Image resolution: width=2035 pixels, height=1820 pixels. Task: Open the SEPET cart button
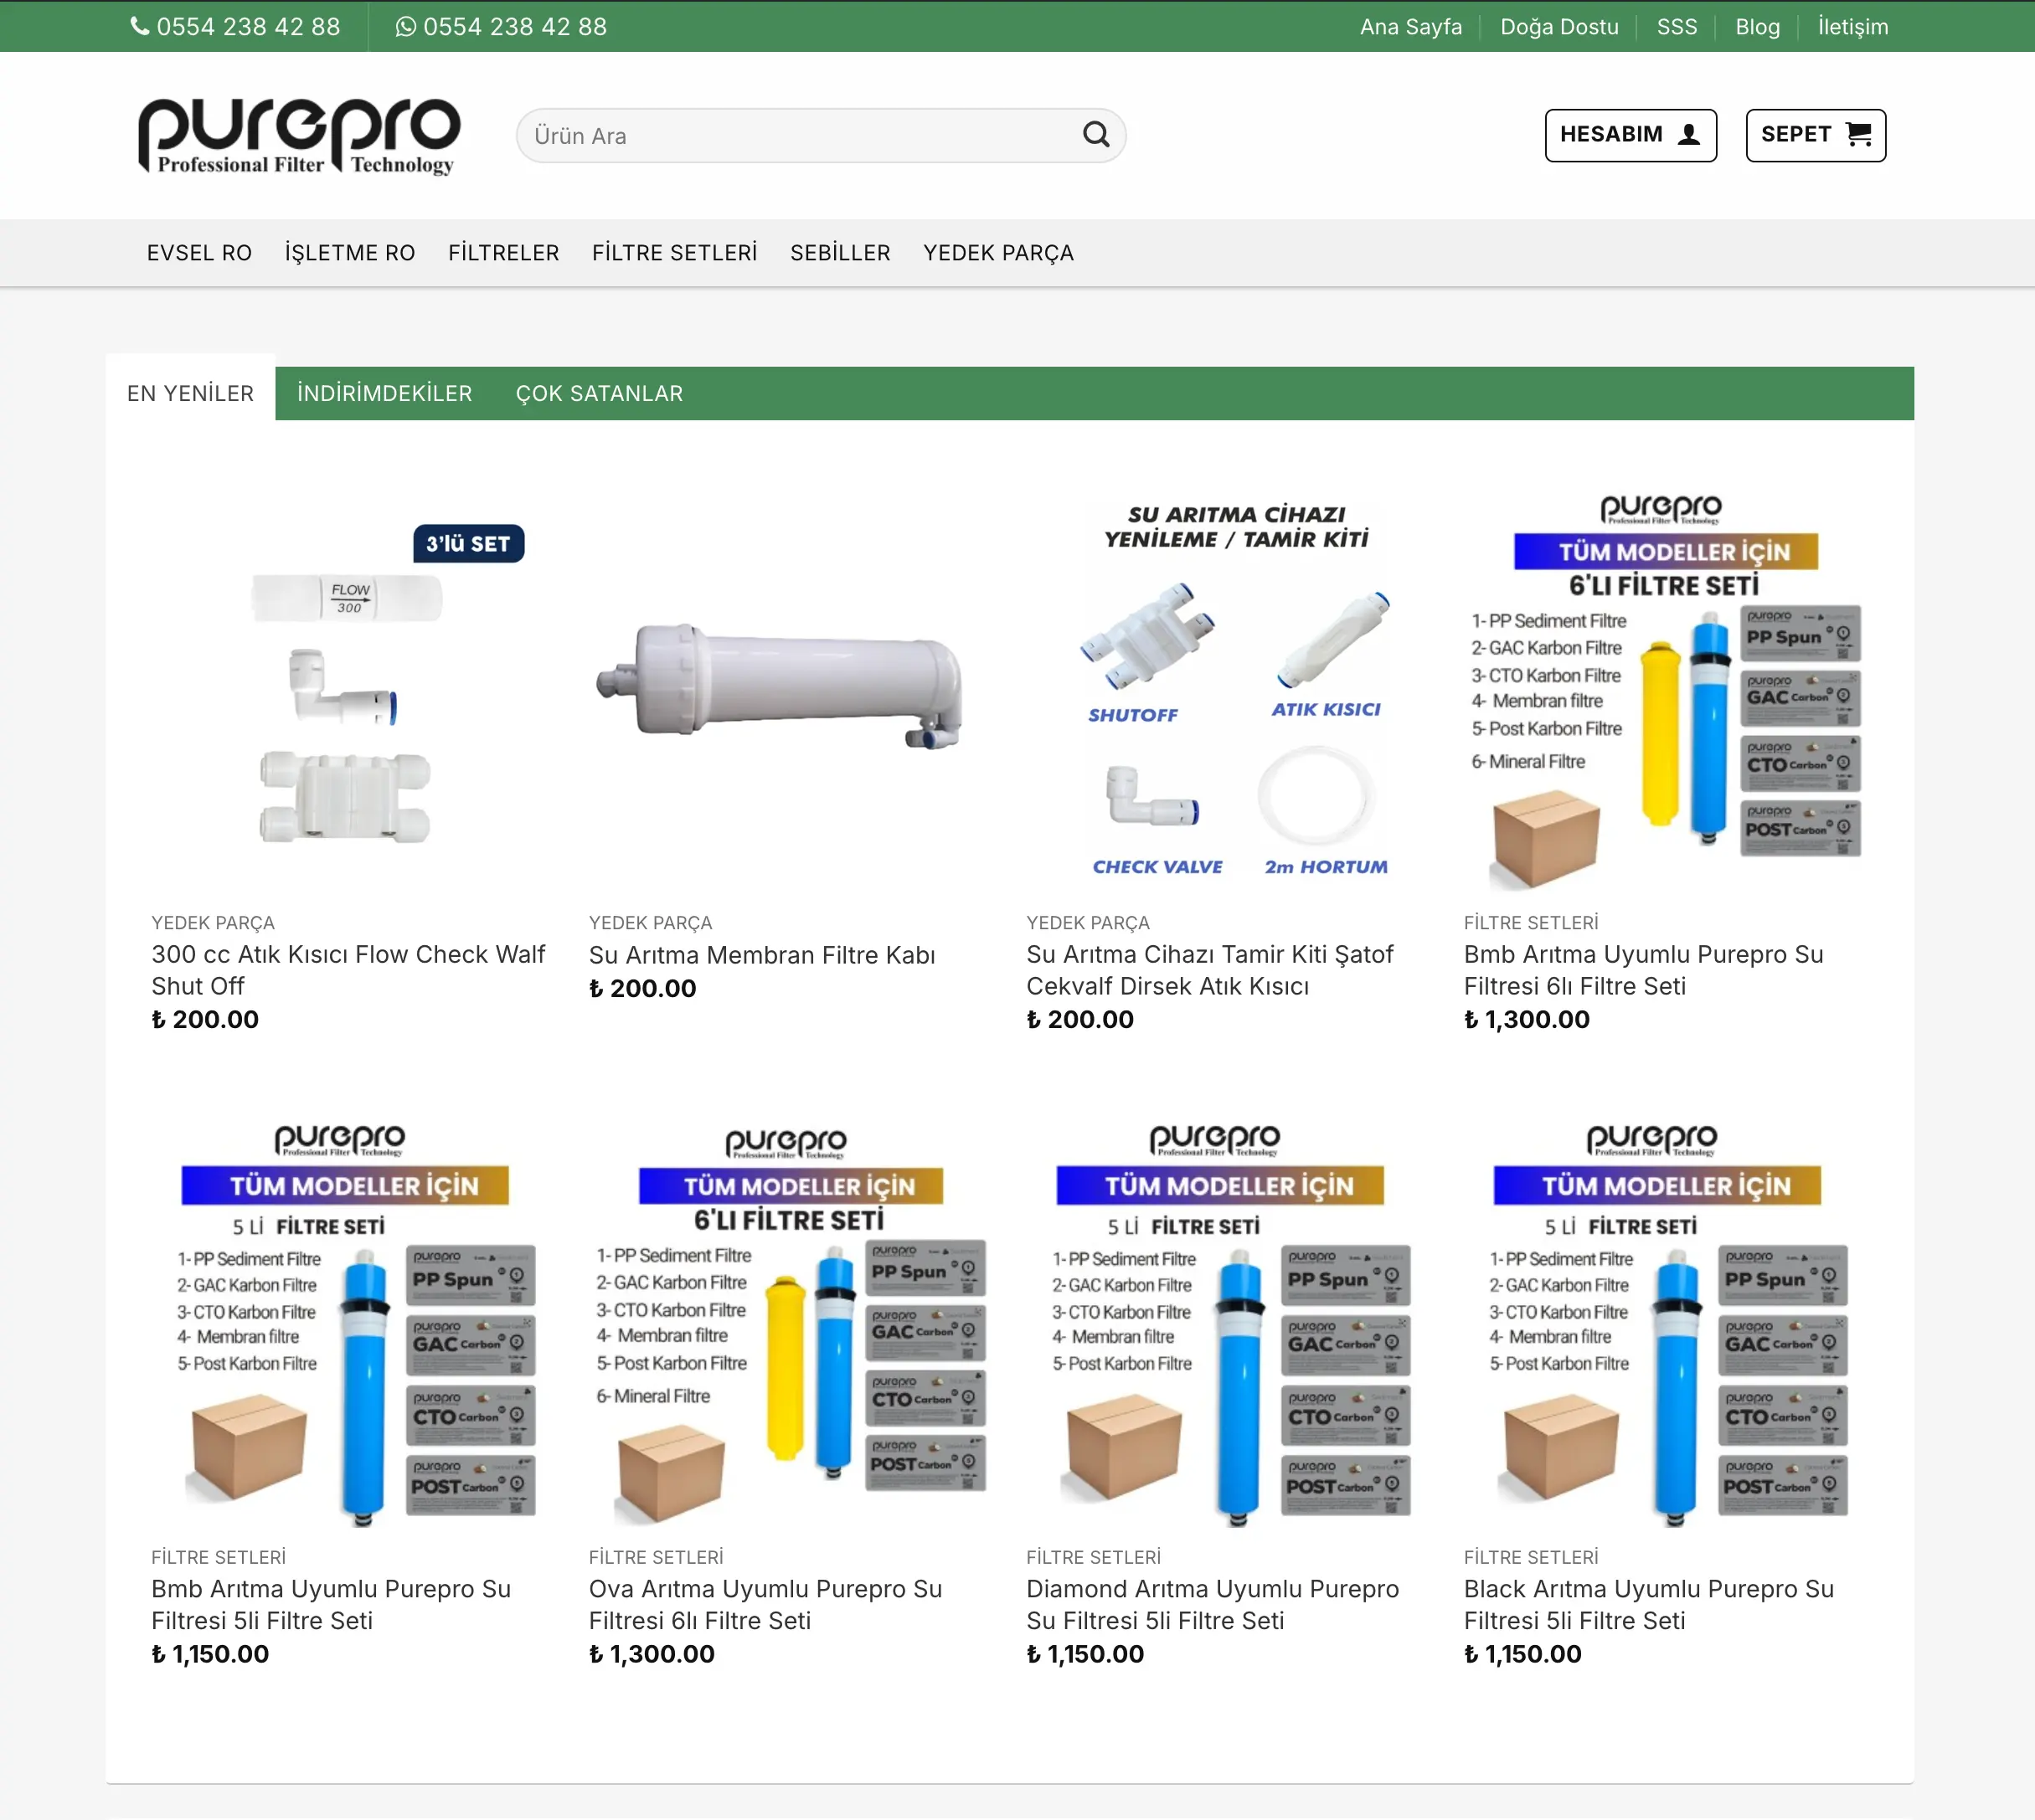pos(1815,135)
